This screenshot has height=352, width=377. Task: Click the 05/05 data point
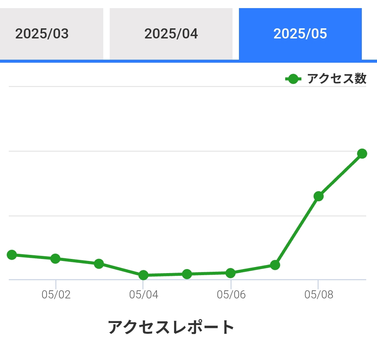(x=187, y=274)
